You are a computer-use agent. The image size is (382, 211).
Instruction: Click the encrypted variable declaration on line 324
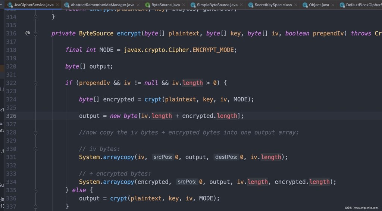(118, 99)
